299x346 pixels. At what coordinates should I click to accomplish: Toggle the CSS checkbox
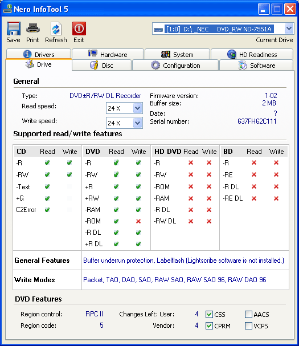209,314
